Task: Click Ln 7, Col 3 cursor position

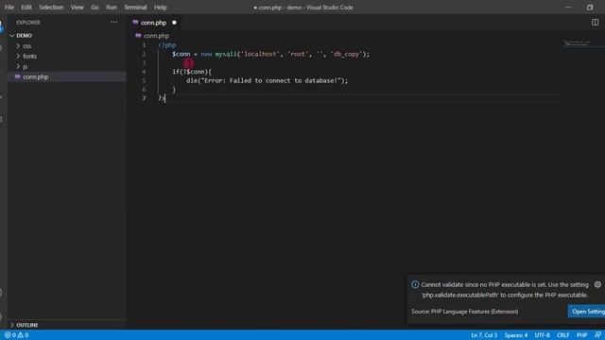Action: coord(484,335)
